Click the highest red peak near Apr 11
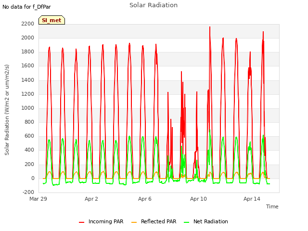Viewport: 308px width, 231px height. pyautogui.click(x=210, y=27)
